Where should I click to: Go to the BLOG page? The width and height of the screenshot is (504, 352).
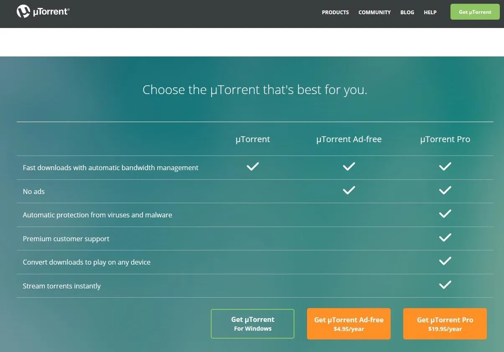[407, 13]
